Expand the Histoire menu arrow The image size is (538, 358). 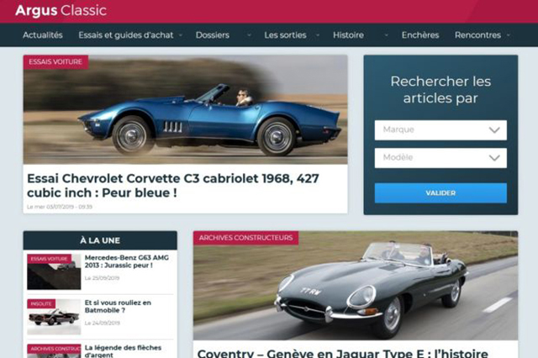pos(387,35)
